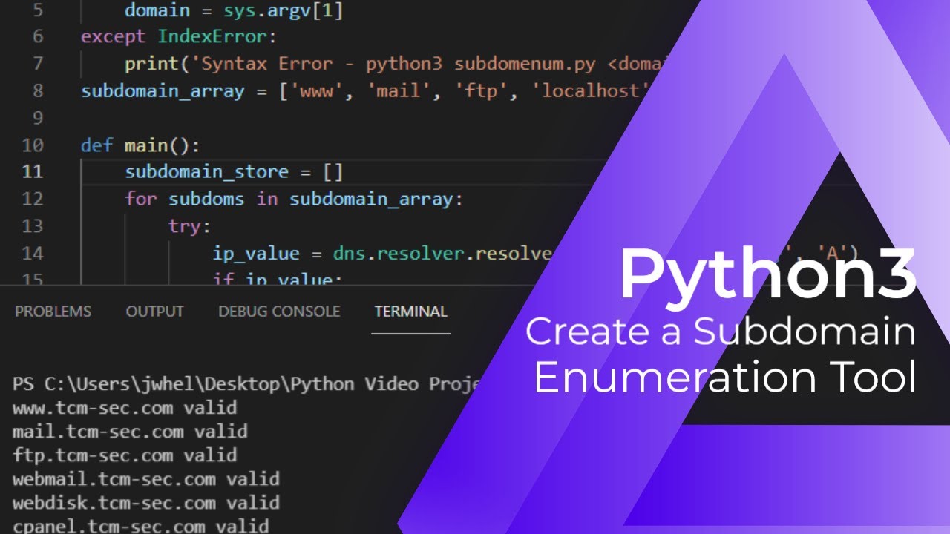Click 'subdomain_store = []' code line
Screen dimensions: 950x534
pos(234,172)
